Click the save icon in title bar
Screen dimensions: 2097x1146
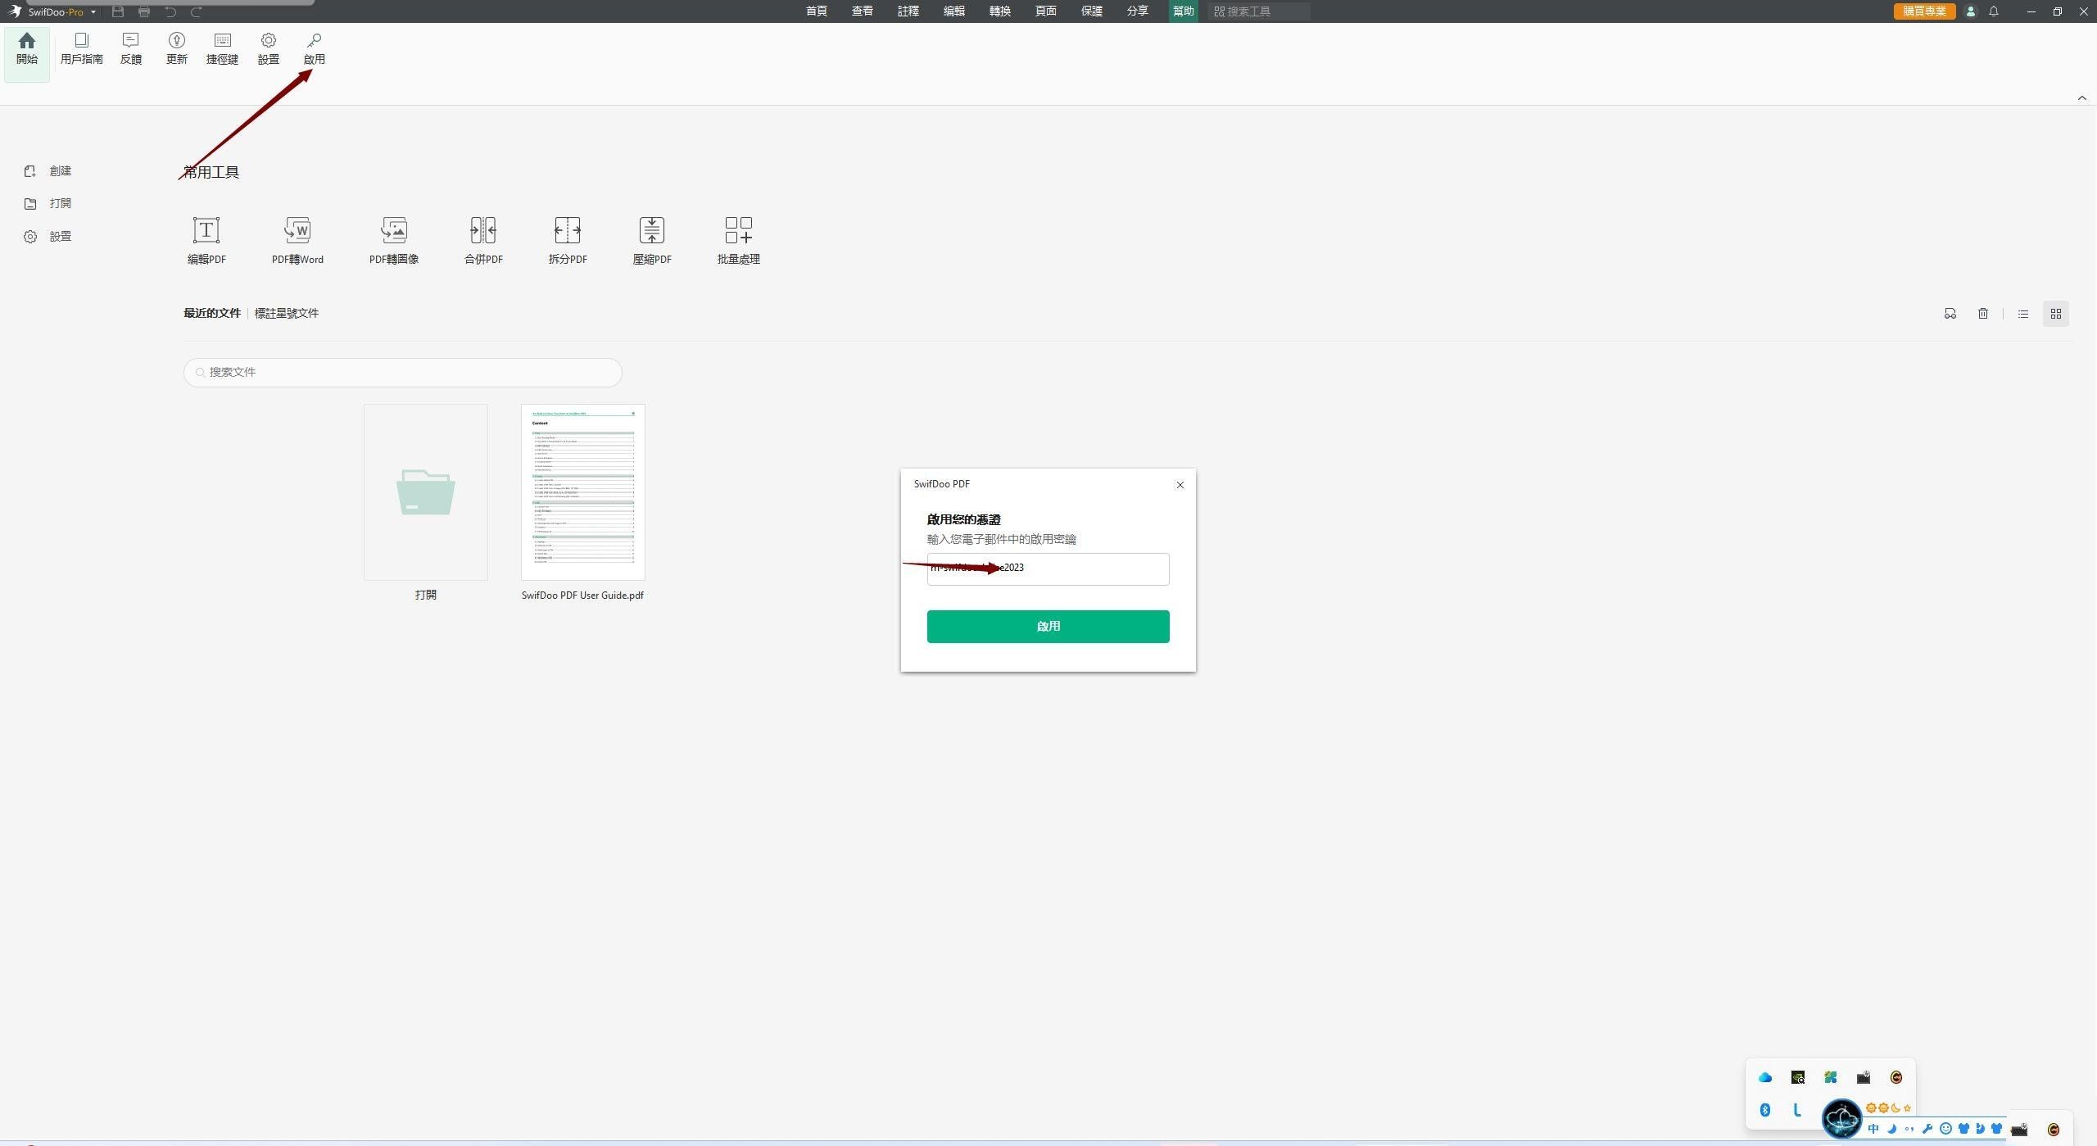point(118,11)
